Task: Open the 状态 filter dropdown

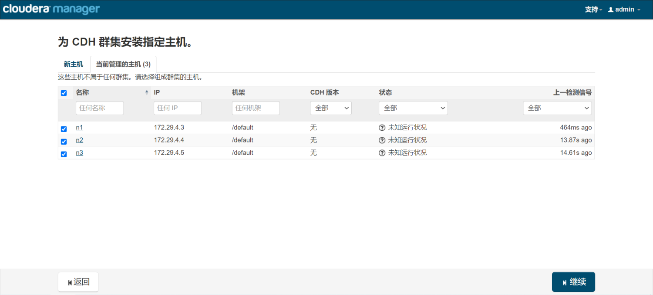Action: tap(413, 108)
